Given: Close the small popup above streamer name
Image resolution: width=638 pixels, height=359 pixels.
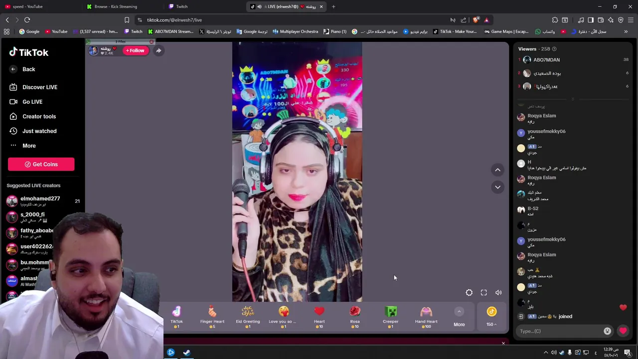Looking at the screenshot, I should coord(152,42).
